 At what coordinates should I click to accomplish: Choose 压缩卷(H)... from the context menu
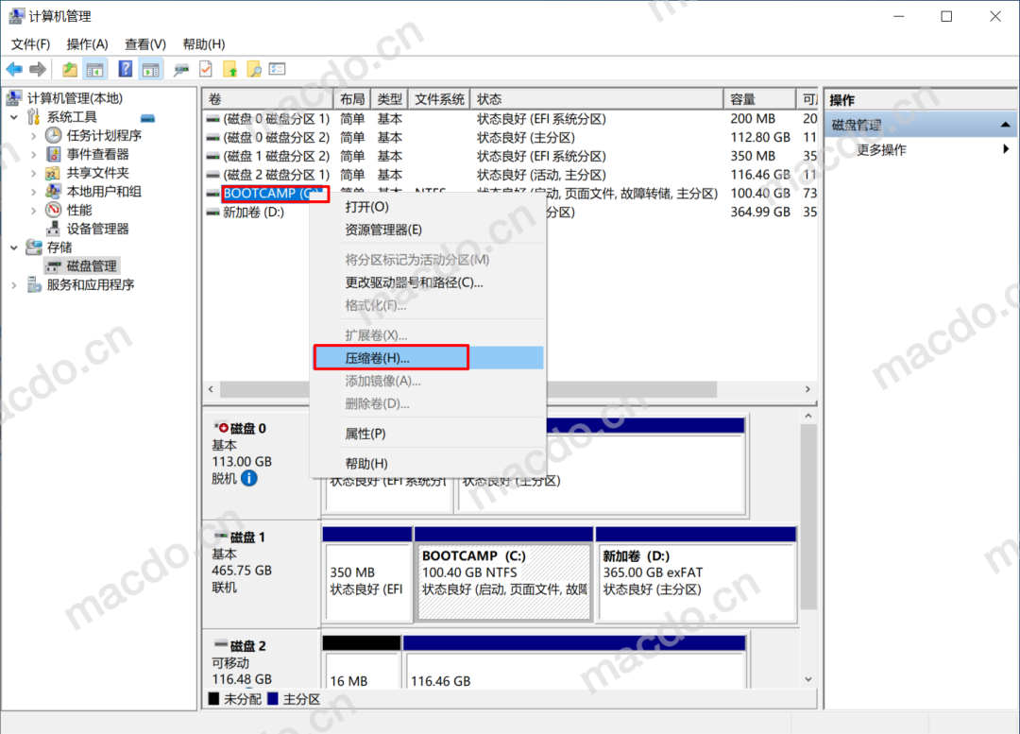click(378, 358)
